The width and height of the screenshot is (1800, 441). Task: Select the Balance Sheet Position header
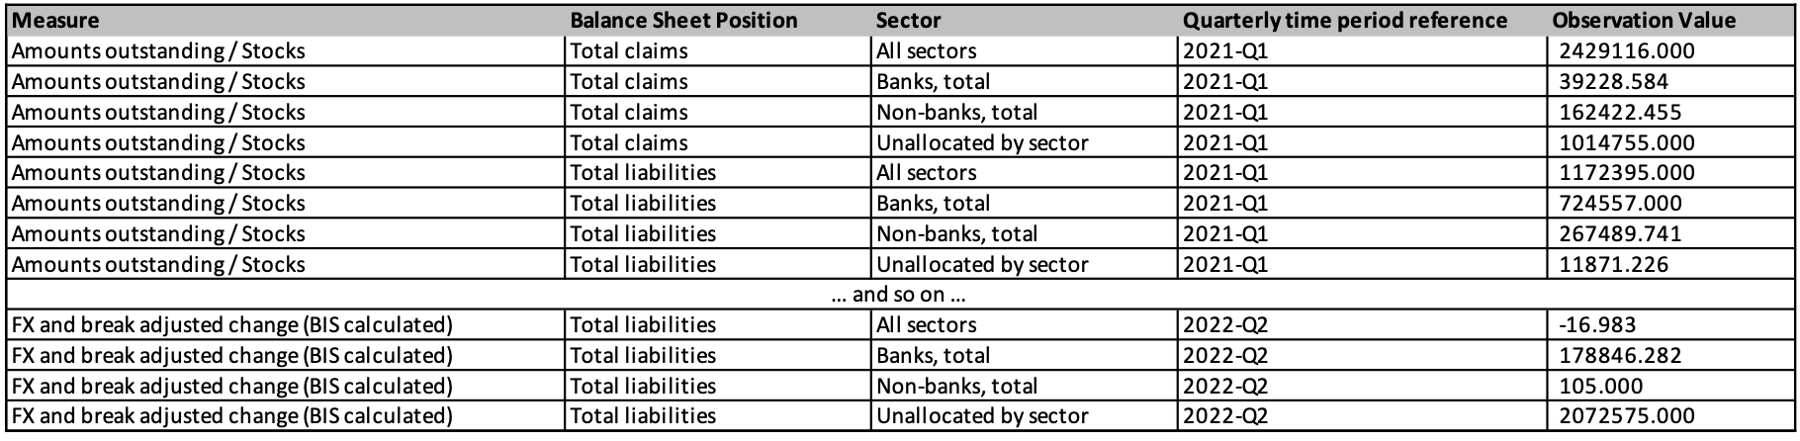683,21
